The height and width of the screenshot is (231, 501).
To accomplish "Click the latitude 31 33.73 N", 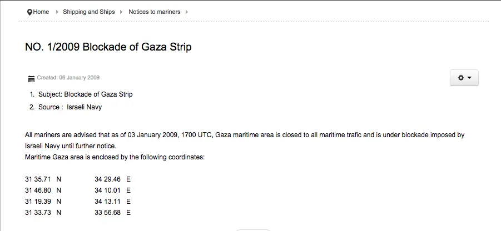I will 43,213.
